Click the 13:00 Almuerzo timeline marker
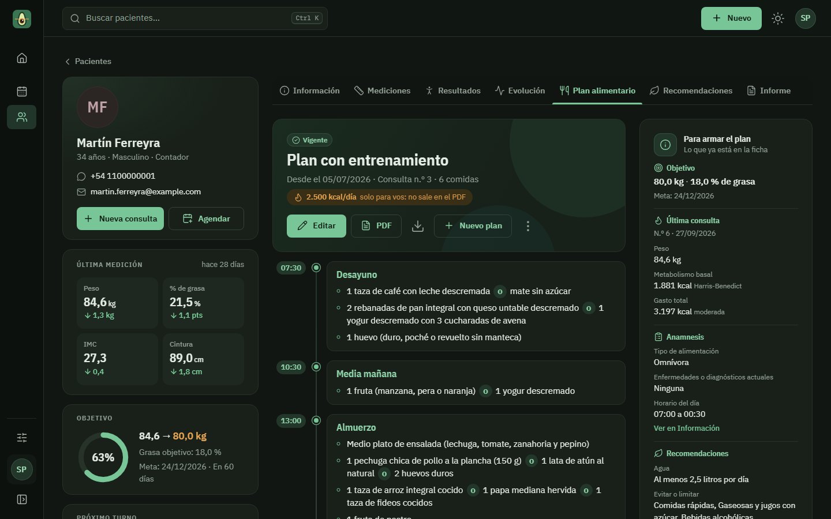Image resolution: width=831 pixels, height=519 pixels. coord(316,420)
